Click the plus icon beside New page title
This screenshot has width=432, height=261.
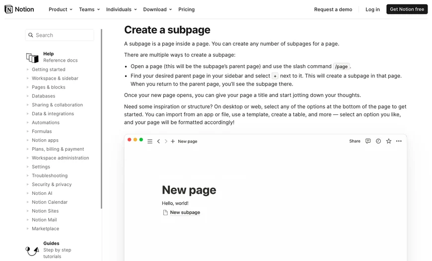(173, 141)
